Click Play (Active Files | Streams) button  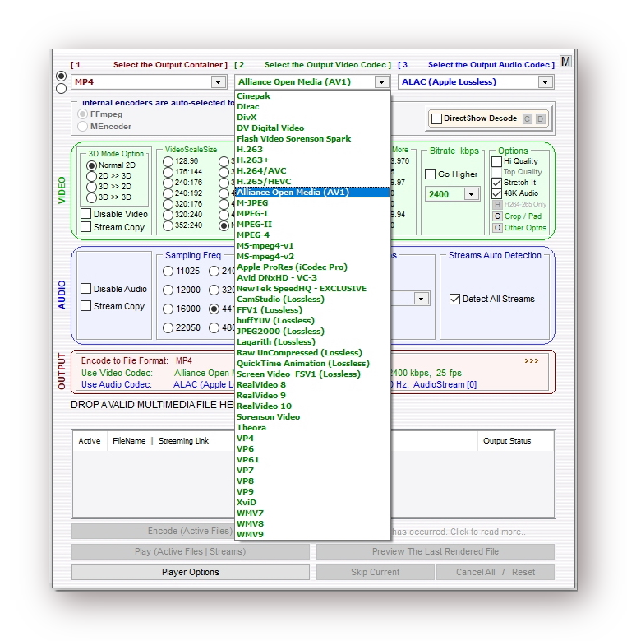pos(190,552)
